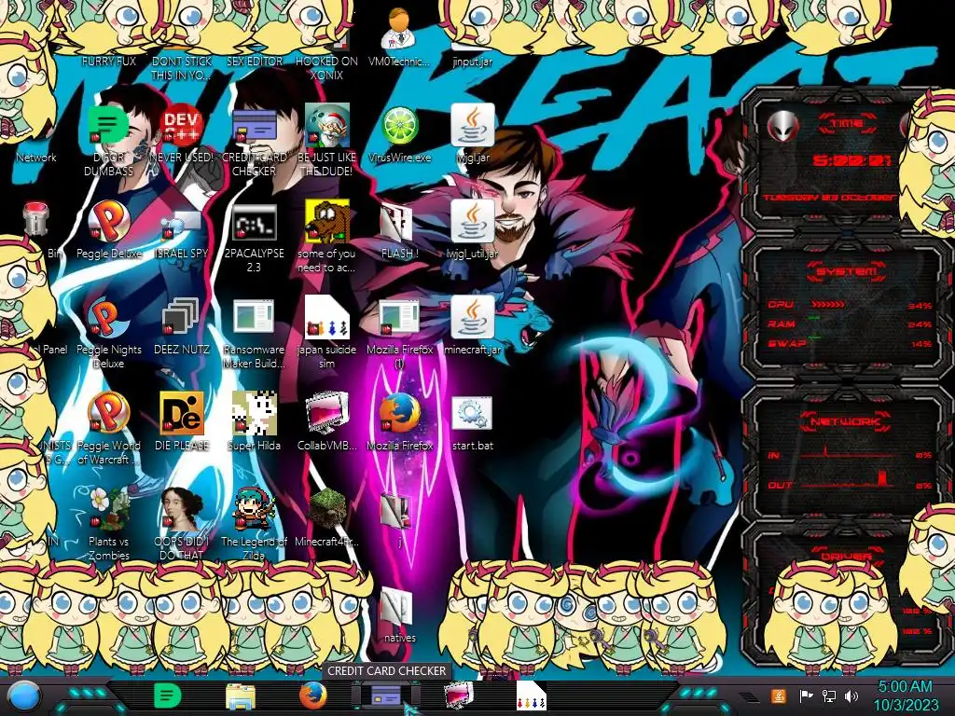The image size is (955, 716).
Task: Open the CollabVMB desktop shortcut
Action: point(326,421)
